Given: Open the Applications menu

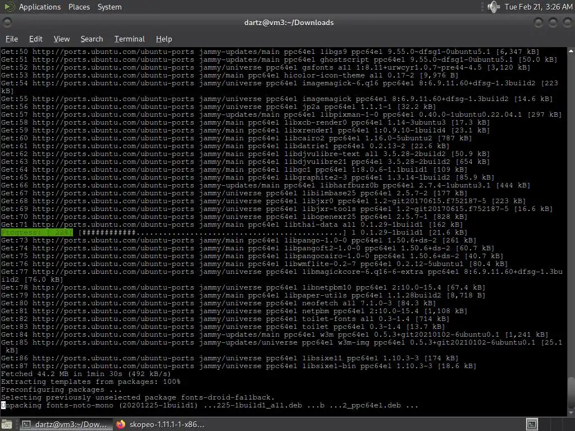Looking at the screenshot, I should [40, 7].
